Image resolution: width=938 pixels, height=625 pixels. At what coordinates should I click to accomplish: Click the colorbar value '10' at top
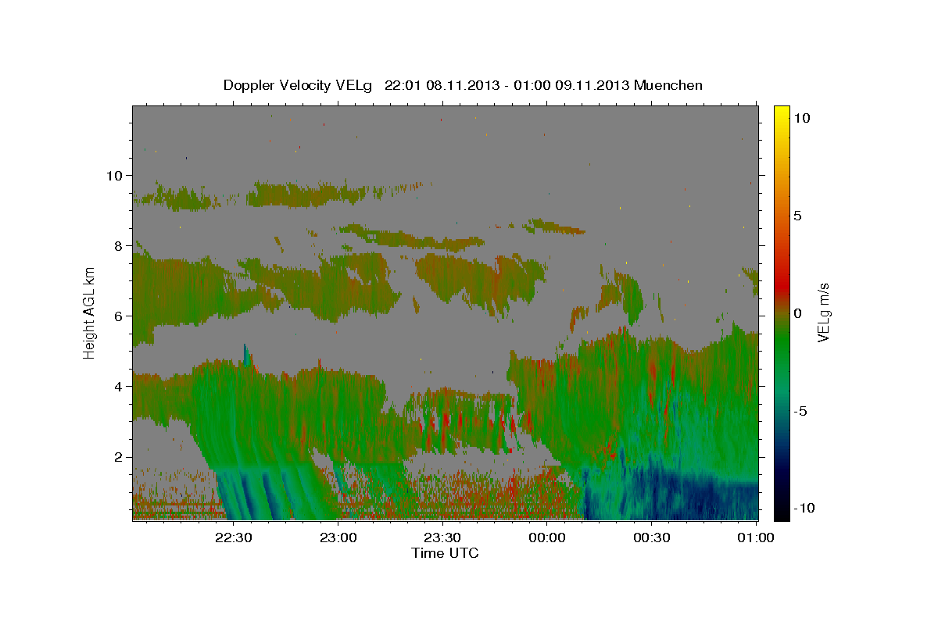803,118
